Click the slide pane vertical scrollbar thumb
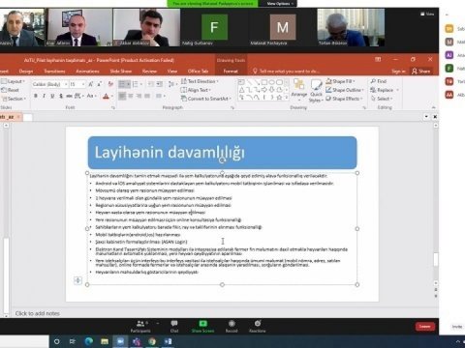 [436, 259]
